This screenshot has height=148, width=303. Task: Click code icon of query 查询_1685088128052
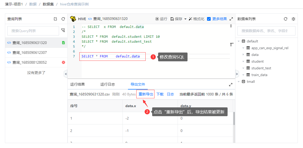click(x=9, y=62)
